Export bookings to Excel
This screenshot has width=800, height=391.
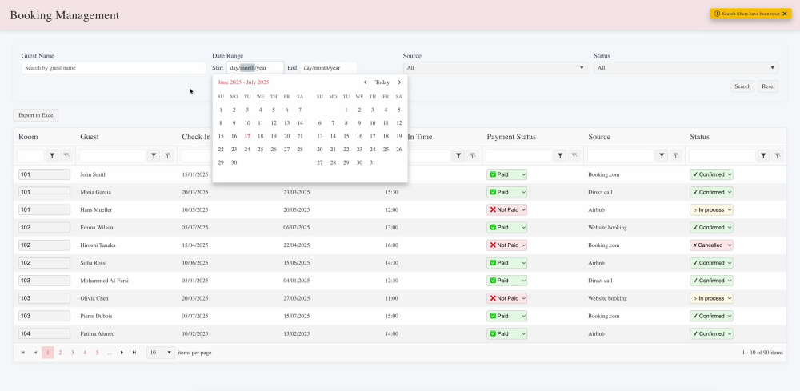36,115
